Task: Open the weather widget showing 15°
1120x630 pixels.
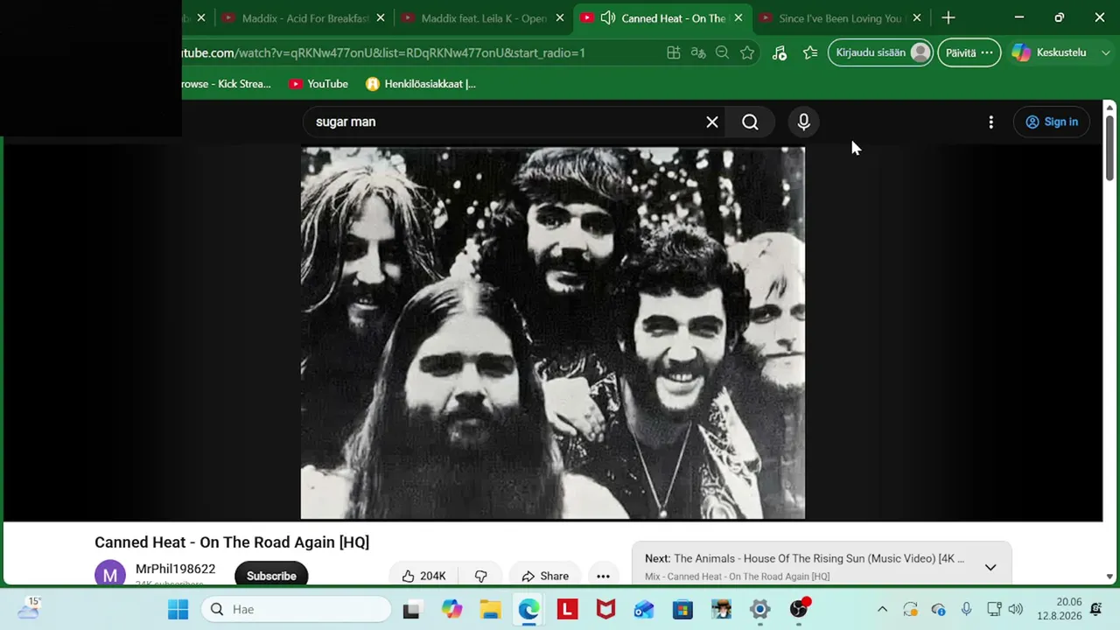Action: (x=29, y=608)
